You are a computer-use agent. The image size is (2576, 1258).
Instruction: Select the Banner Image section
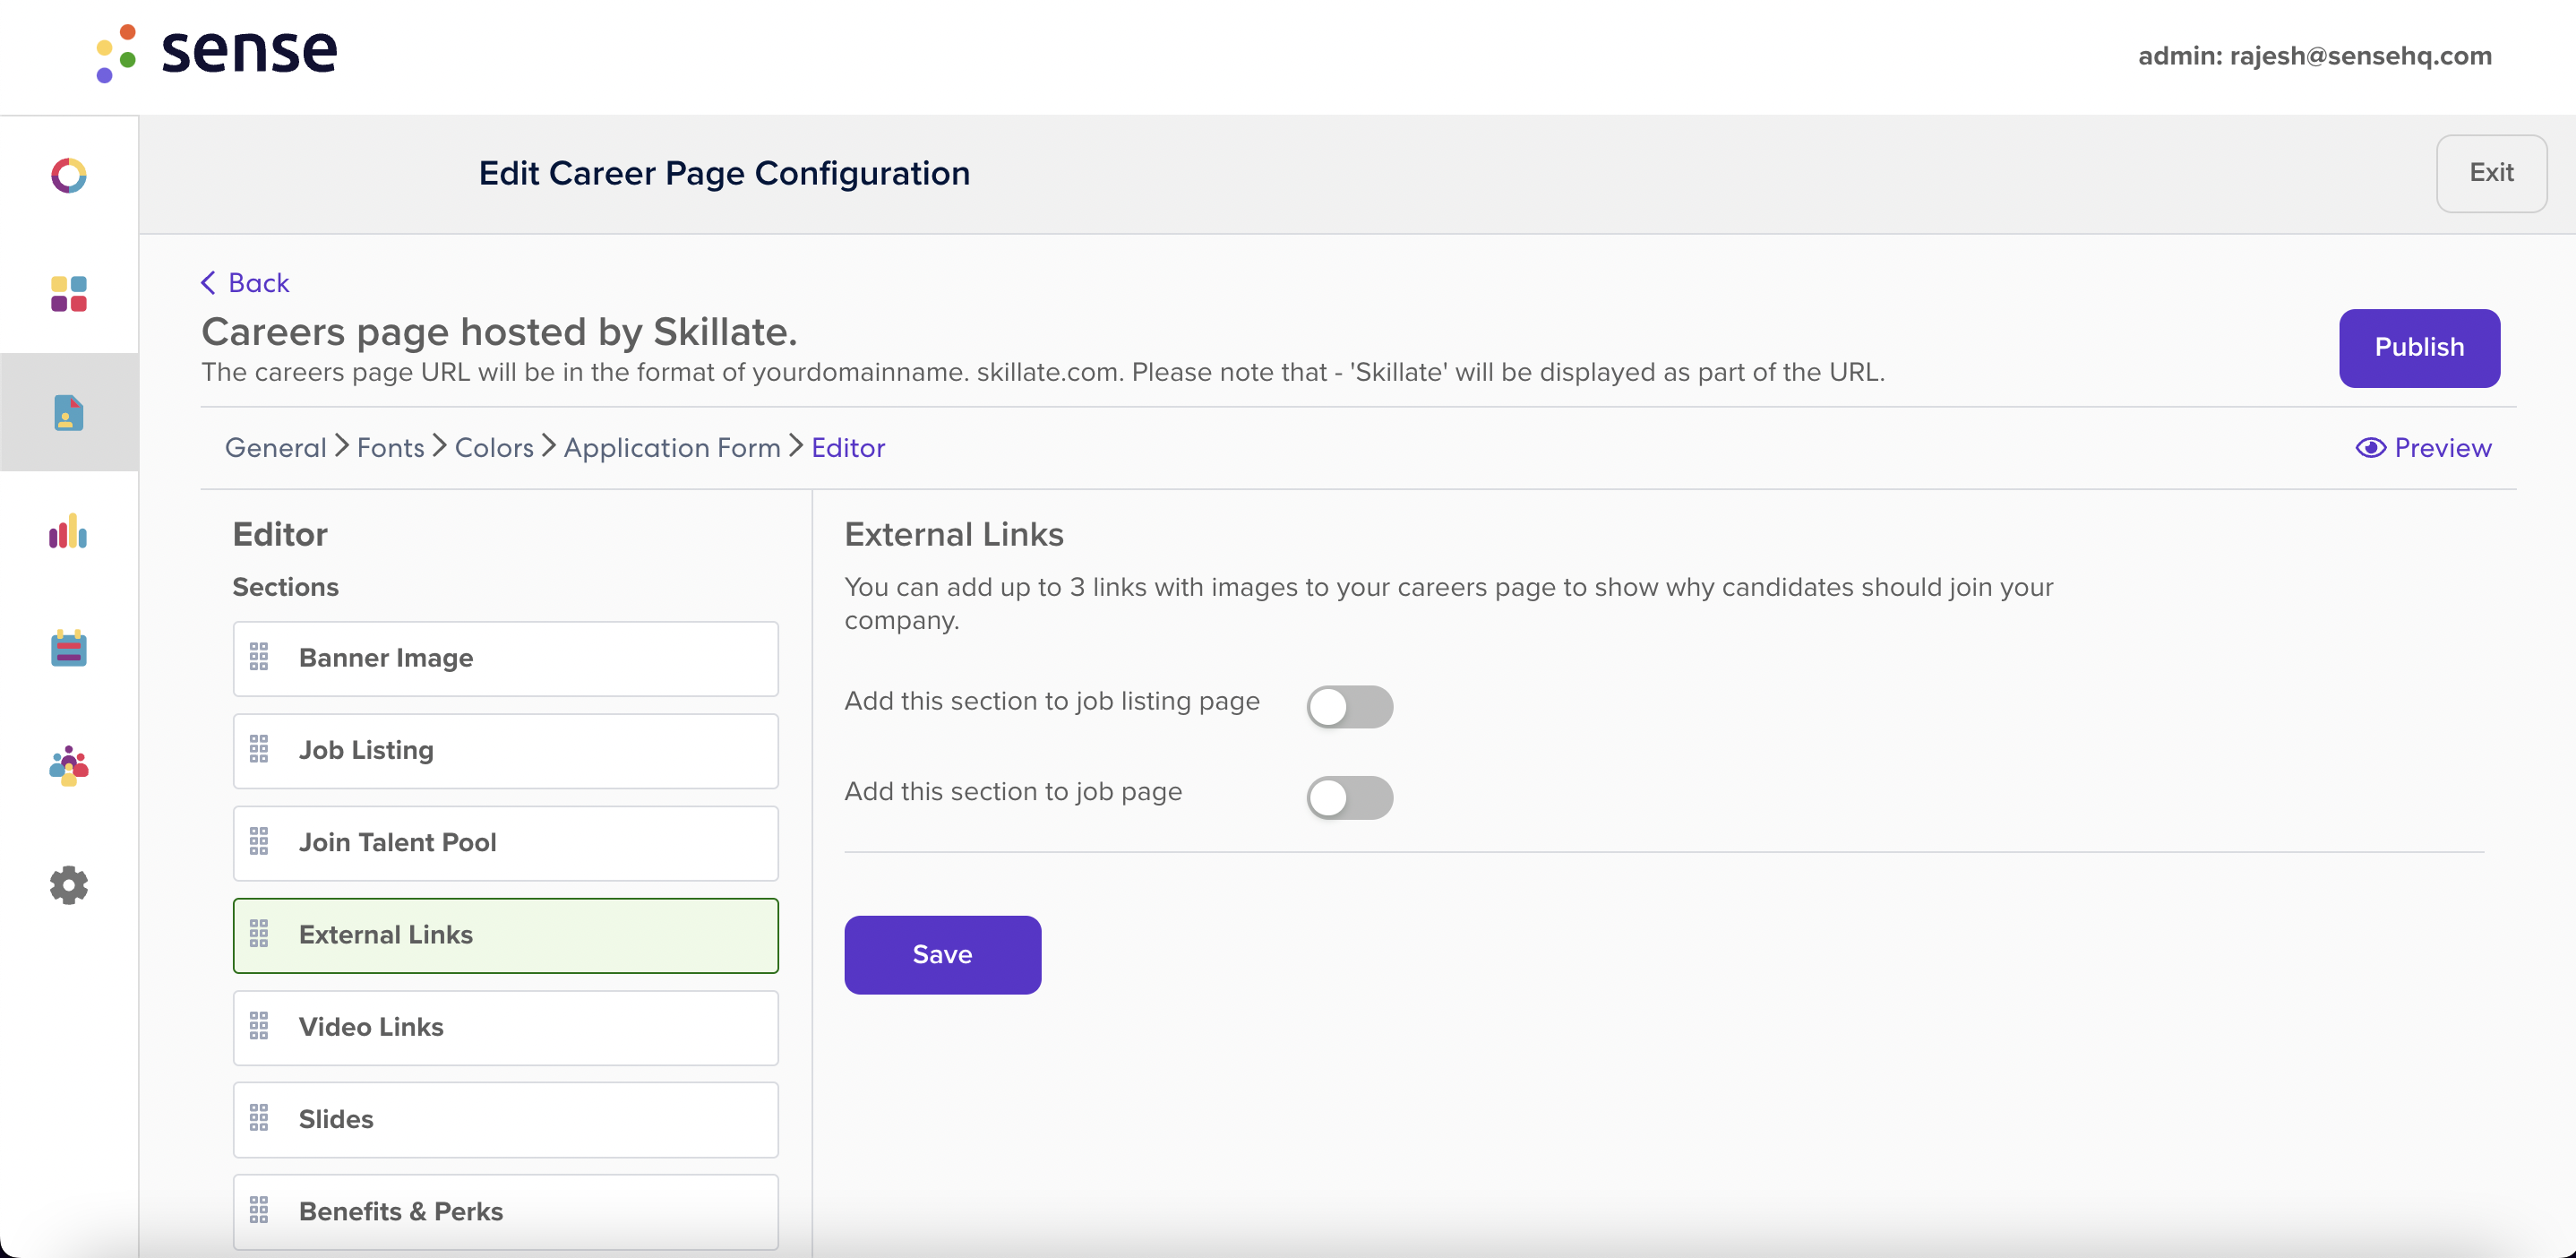point(505,658)
